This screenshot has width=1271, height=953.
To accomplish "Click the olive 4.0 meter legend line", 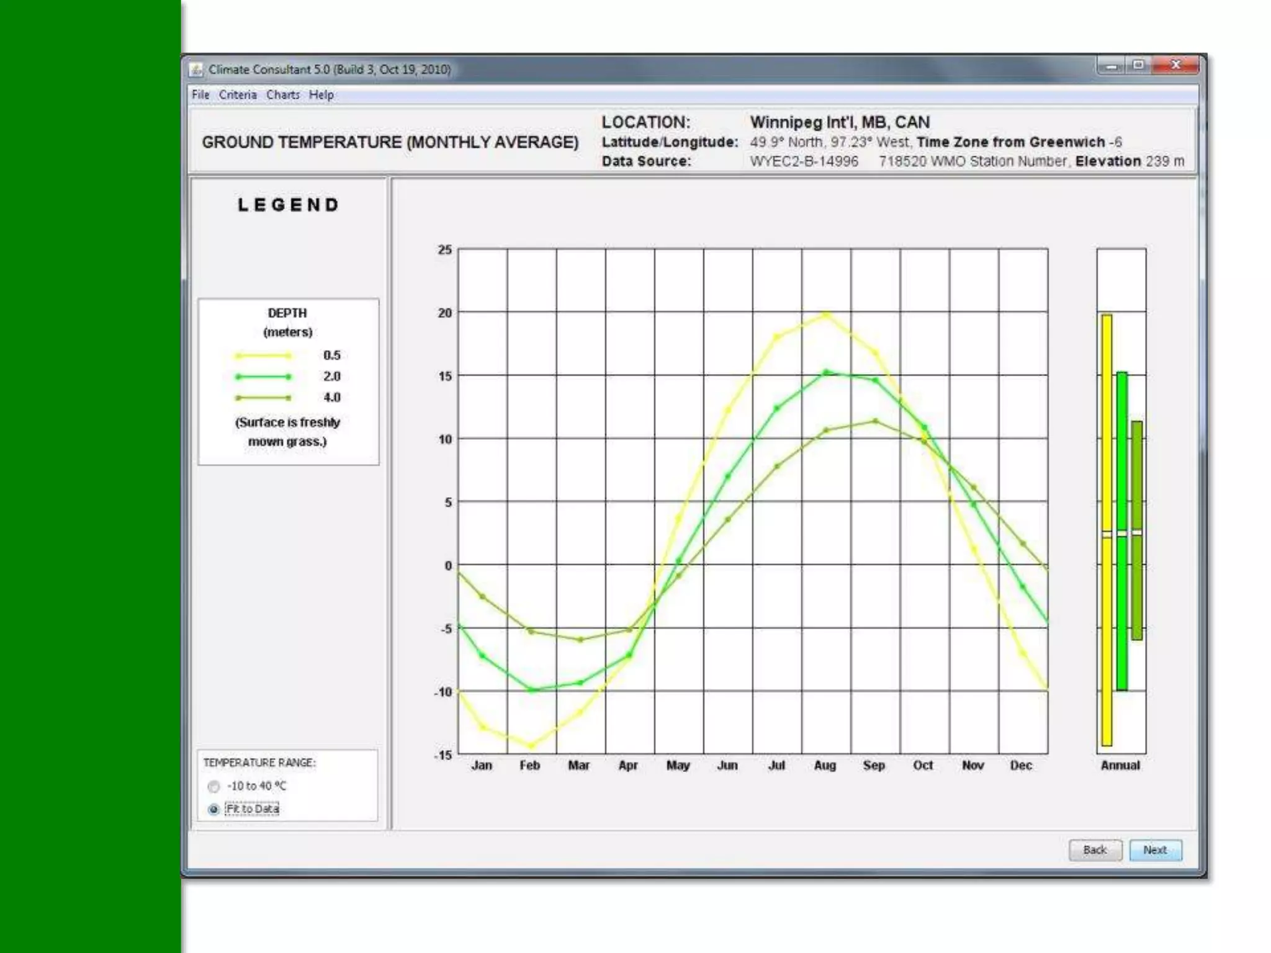I will [x=263, y=398].
